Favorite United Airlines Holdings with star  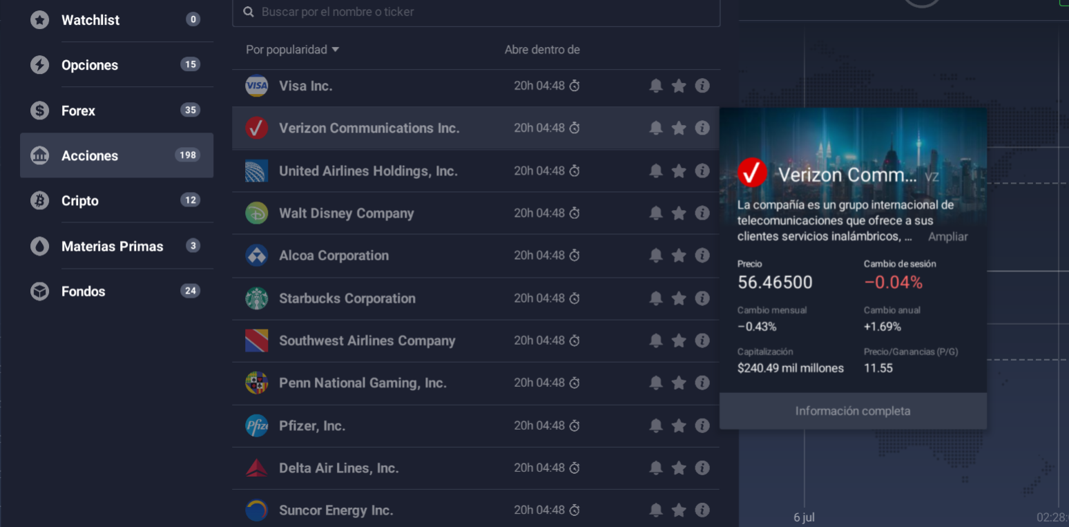click(x=679, y=171)
